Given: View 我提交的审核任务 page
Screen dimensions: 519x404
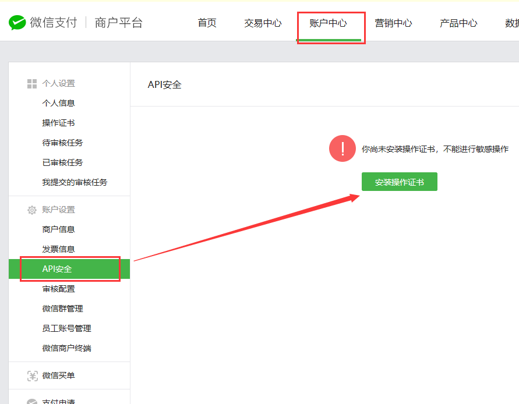Looking at the screenshot, I should pyautogui.click(x=75, y=182).
